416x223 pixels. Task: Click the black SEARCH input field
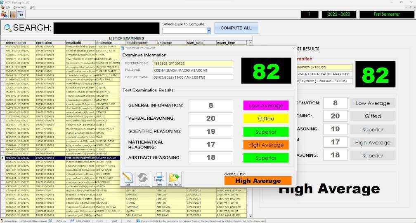(106, 28)
